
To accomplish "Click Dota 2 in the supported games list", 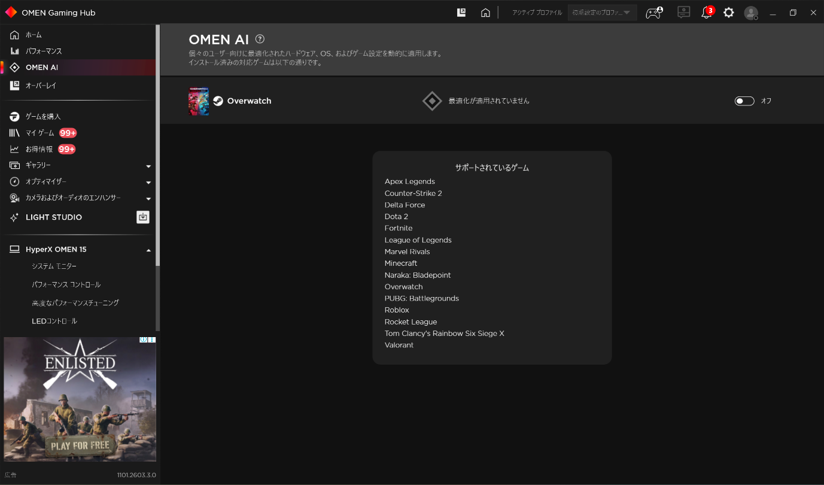I will coord(397,217).
